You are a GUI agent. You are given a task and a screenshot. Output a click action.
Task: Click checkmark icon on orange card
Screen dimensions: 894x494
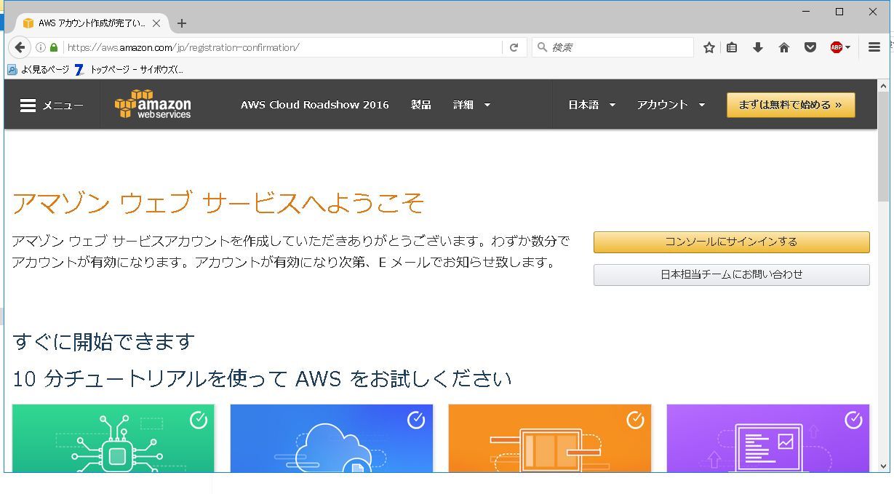(635, 420)
